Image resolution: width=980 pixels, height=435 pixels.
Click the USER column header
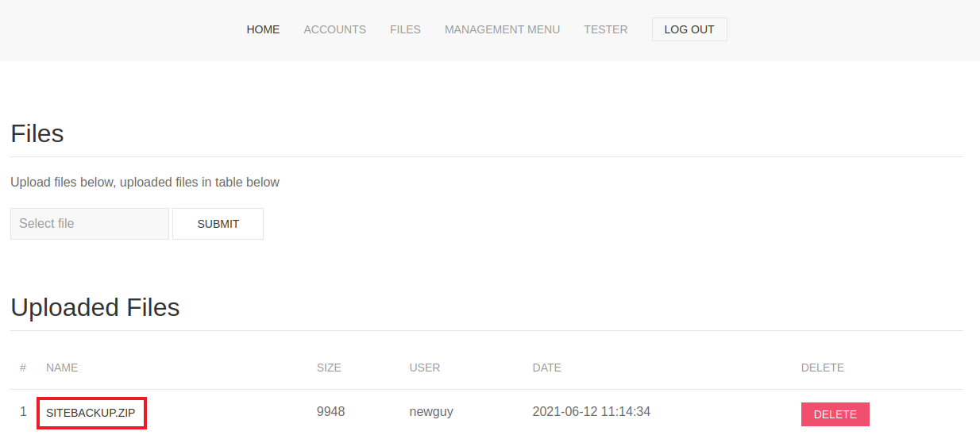pyautogui.click(x=425, y=368)
